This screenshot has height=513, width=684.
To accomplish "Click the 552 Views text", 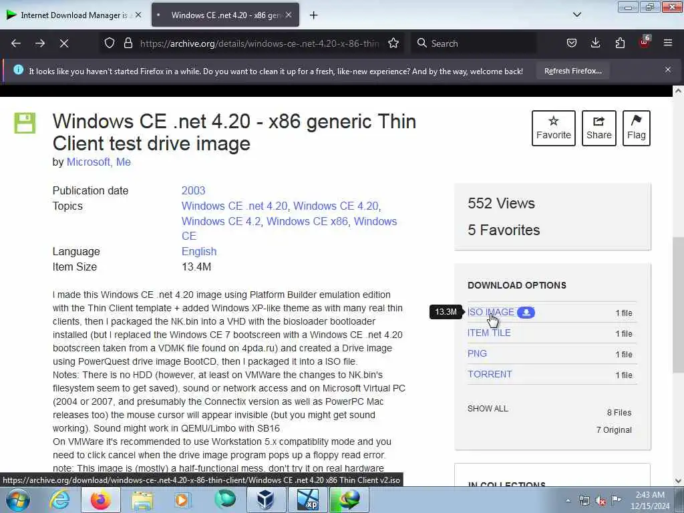I will pos(501,203).
